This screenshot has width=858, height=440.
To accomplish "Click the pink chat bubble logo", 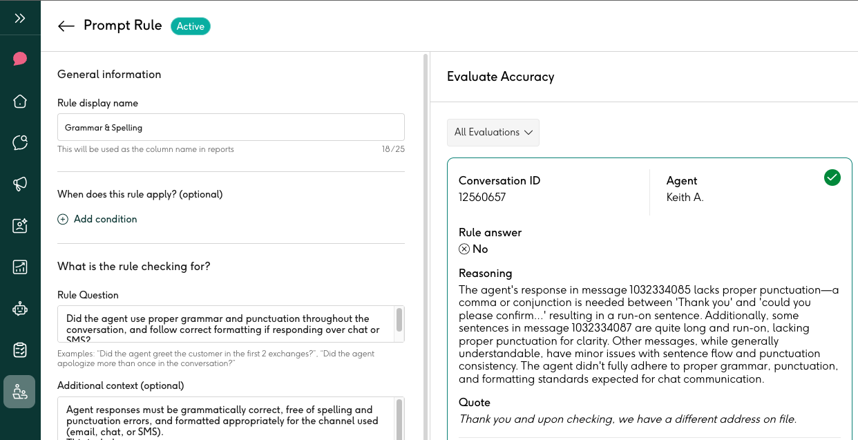I will coord(20,58).
